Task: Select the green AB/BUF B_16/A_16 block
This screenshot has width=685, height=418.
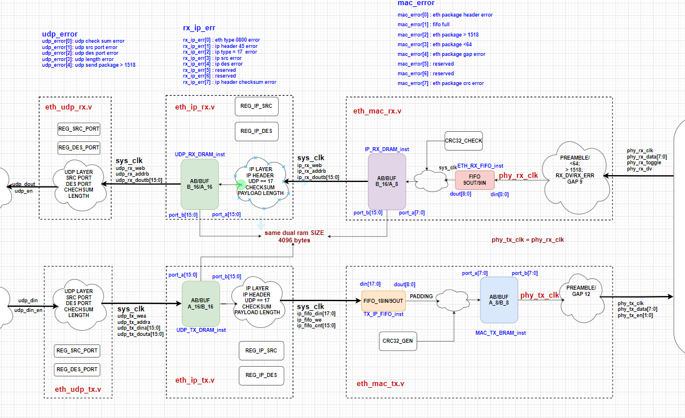Action: [199, 183]
